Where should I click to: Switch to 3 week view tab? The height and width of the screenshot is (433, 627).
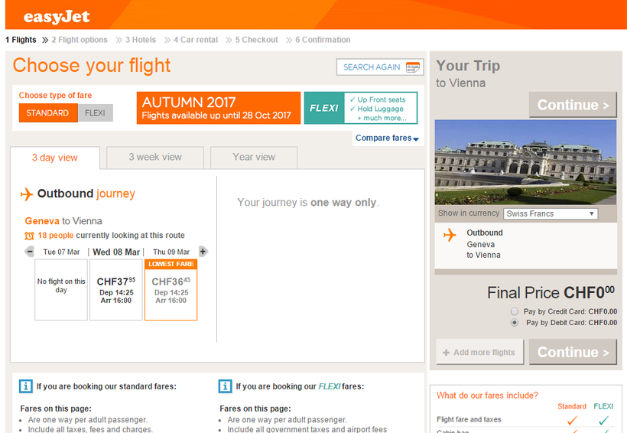(x=155, y=158)
